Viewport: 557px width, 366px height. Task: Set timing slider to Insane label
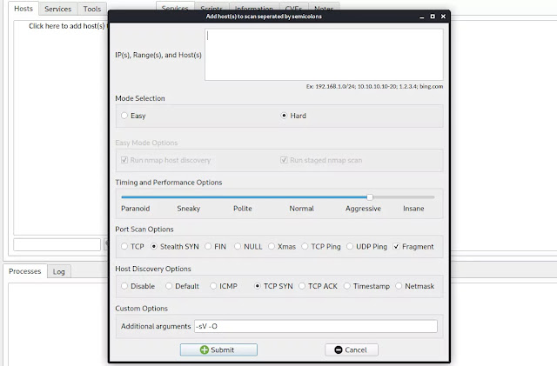point(413,209)
